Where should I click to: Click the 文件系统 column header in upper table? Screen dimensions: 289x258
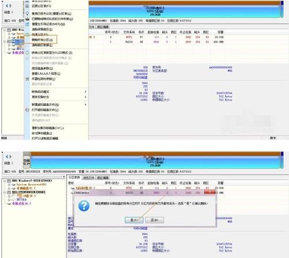(129, 32)
